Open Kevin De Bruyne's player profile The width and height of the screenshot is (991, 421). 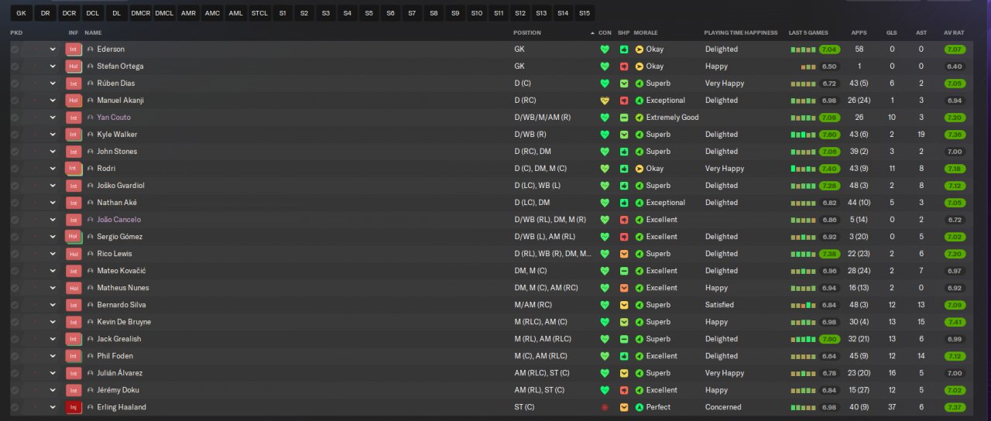point(124,322)
